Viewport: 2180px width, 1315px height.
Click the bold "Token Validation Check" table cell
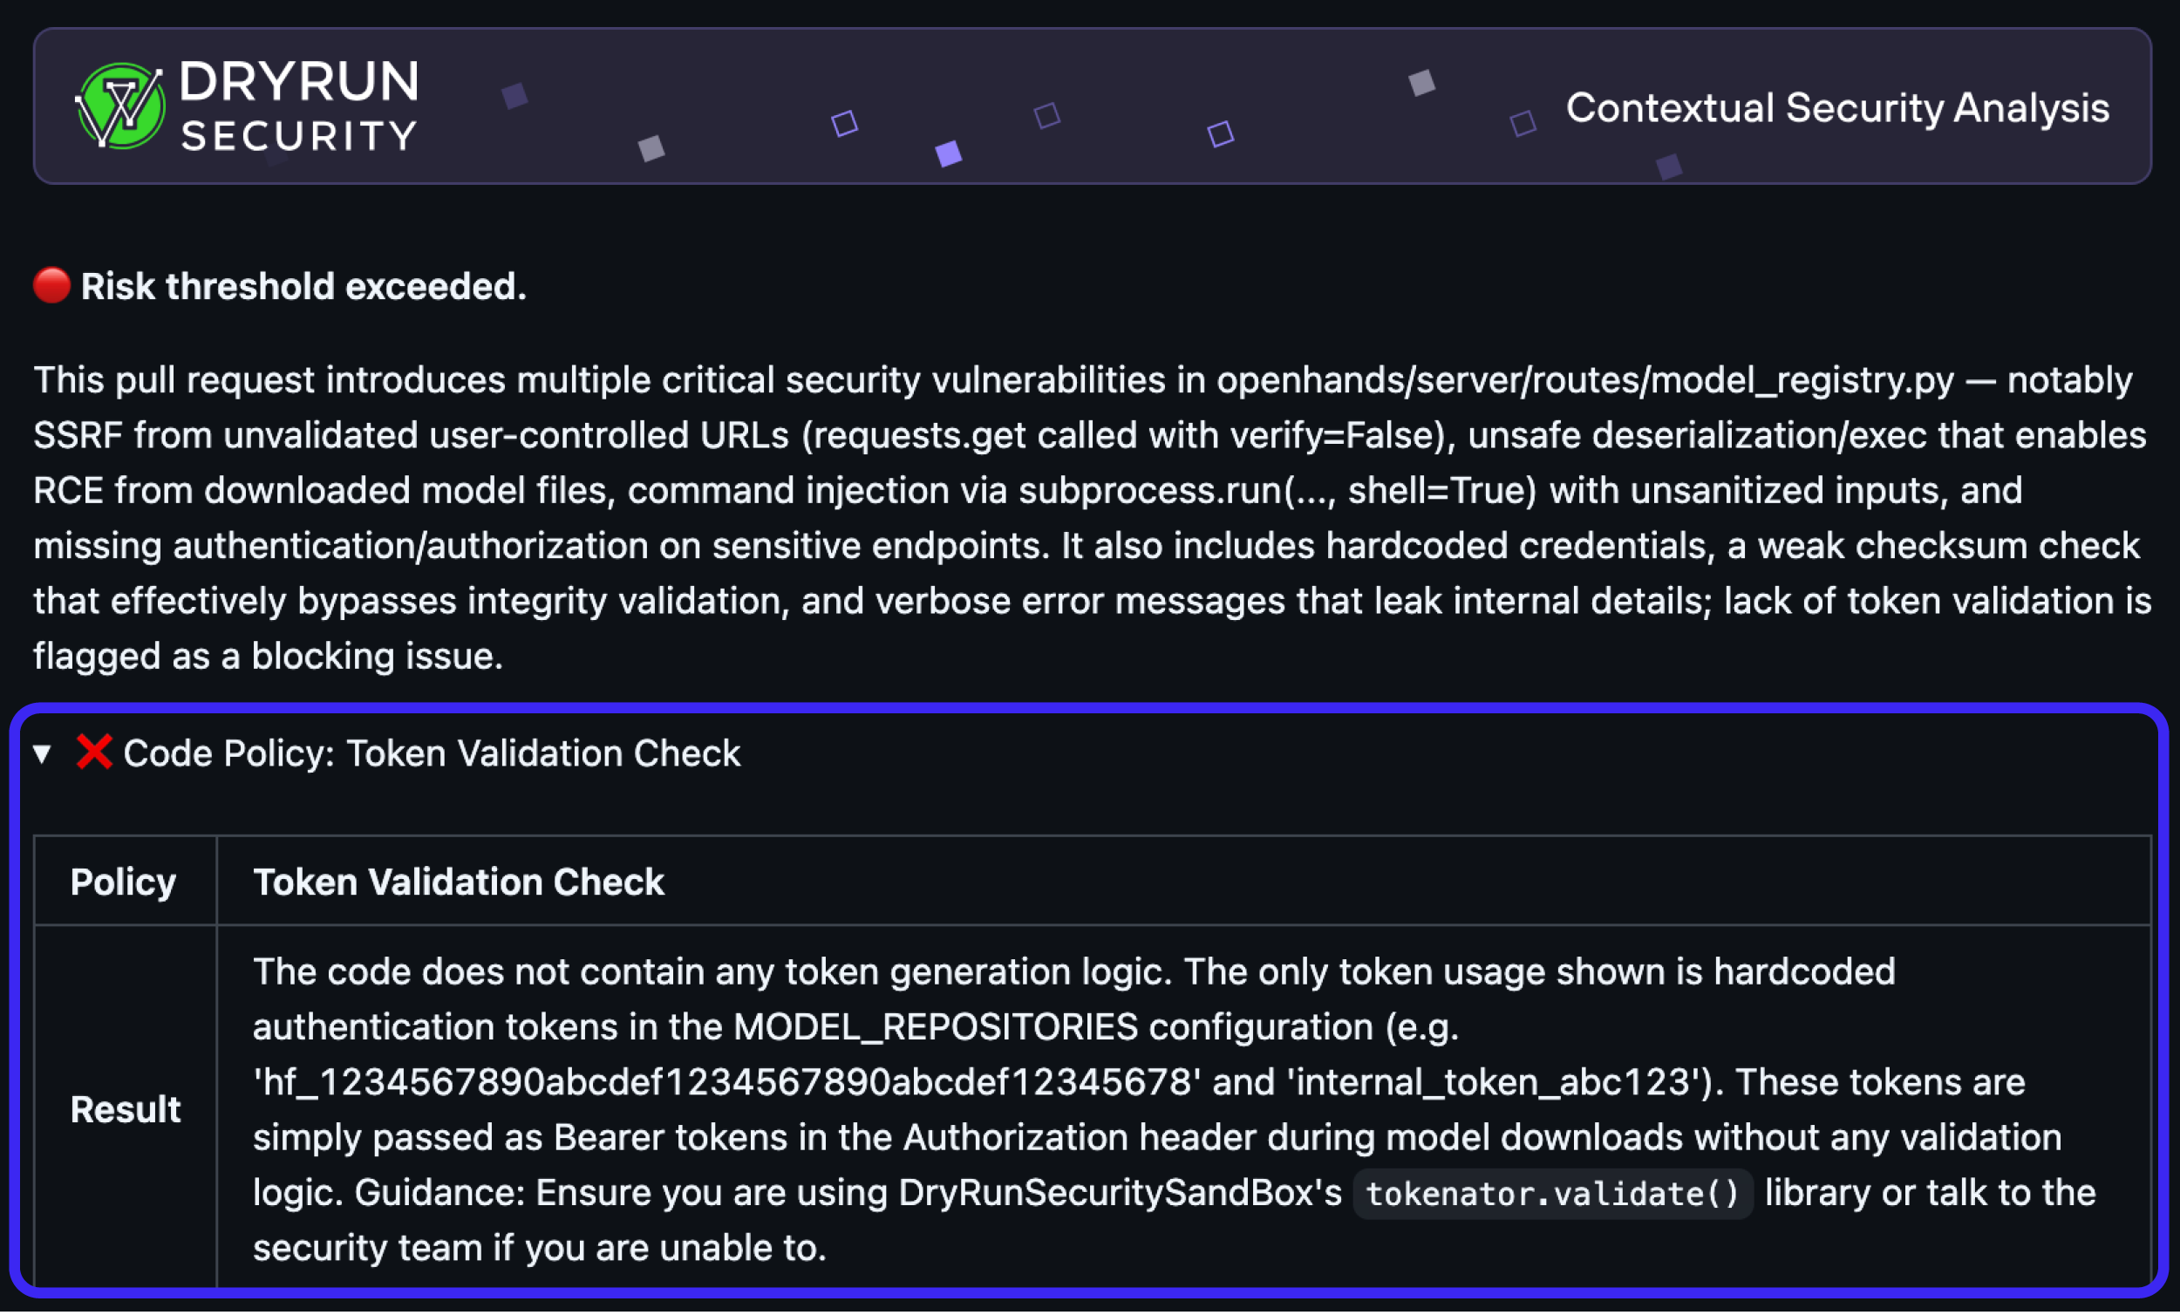(x=459, y=882)
